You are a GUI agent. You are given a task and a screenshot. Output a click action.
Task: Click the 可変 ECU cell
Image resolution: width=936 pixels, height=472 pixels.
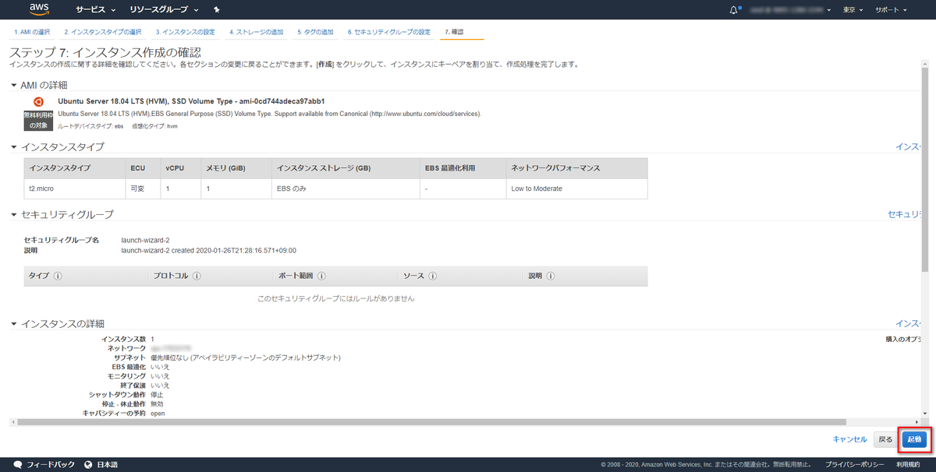coord(143,188)
